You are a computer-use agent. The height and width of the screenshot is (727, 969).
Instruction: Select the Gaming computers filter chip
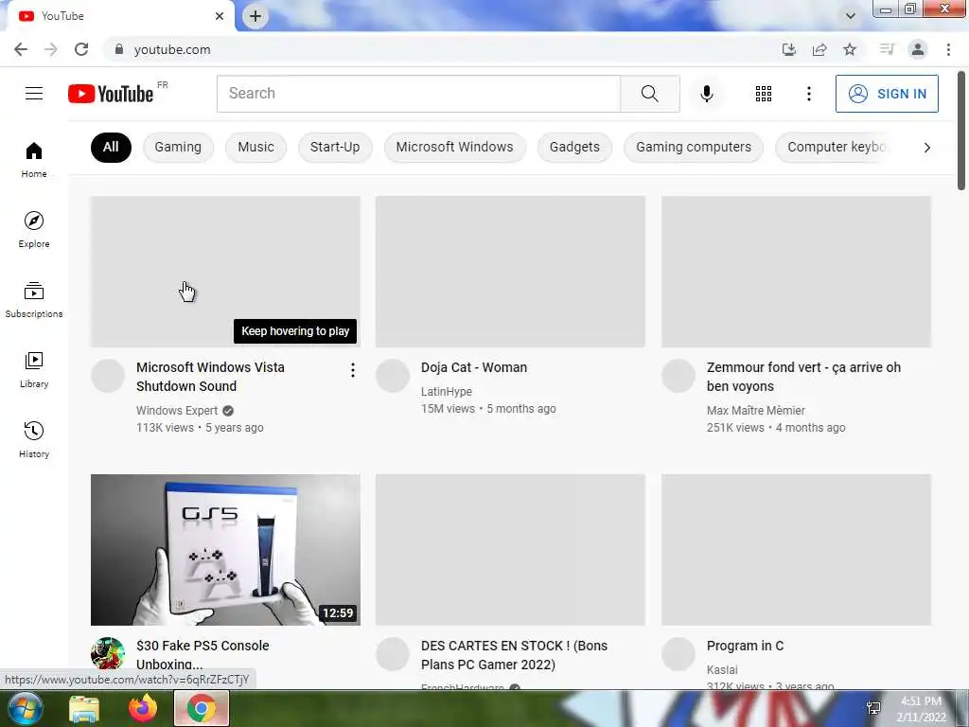coord(694,147)
